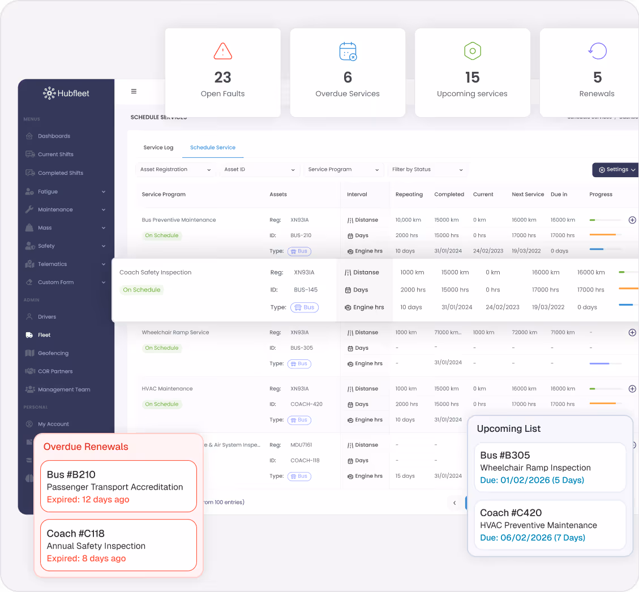639x592 pixels.
Task: Open Management Team in the sidebar
Action: (64, 389)
